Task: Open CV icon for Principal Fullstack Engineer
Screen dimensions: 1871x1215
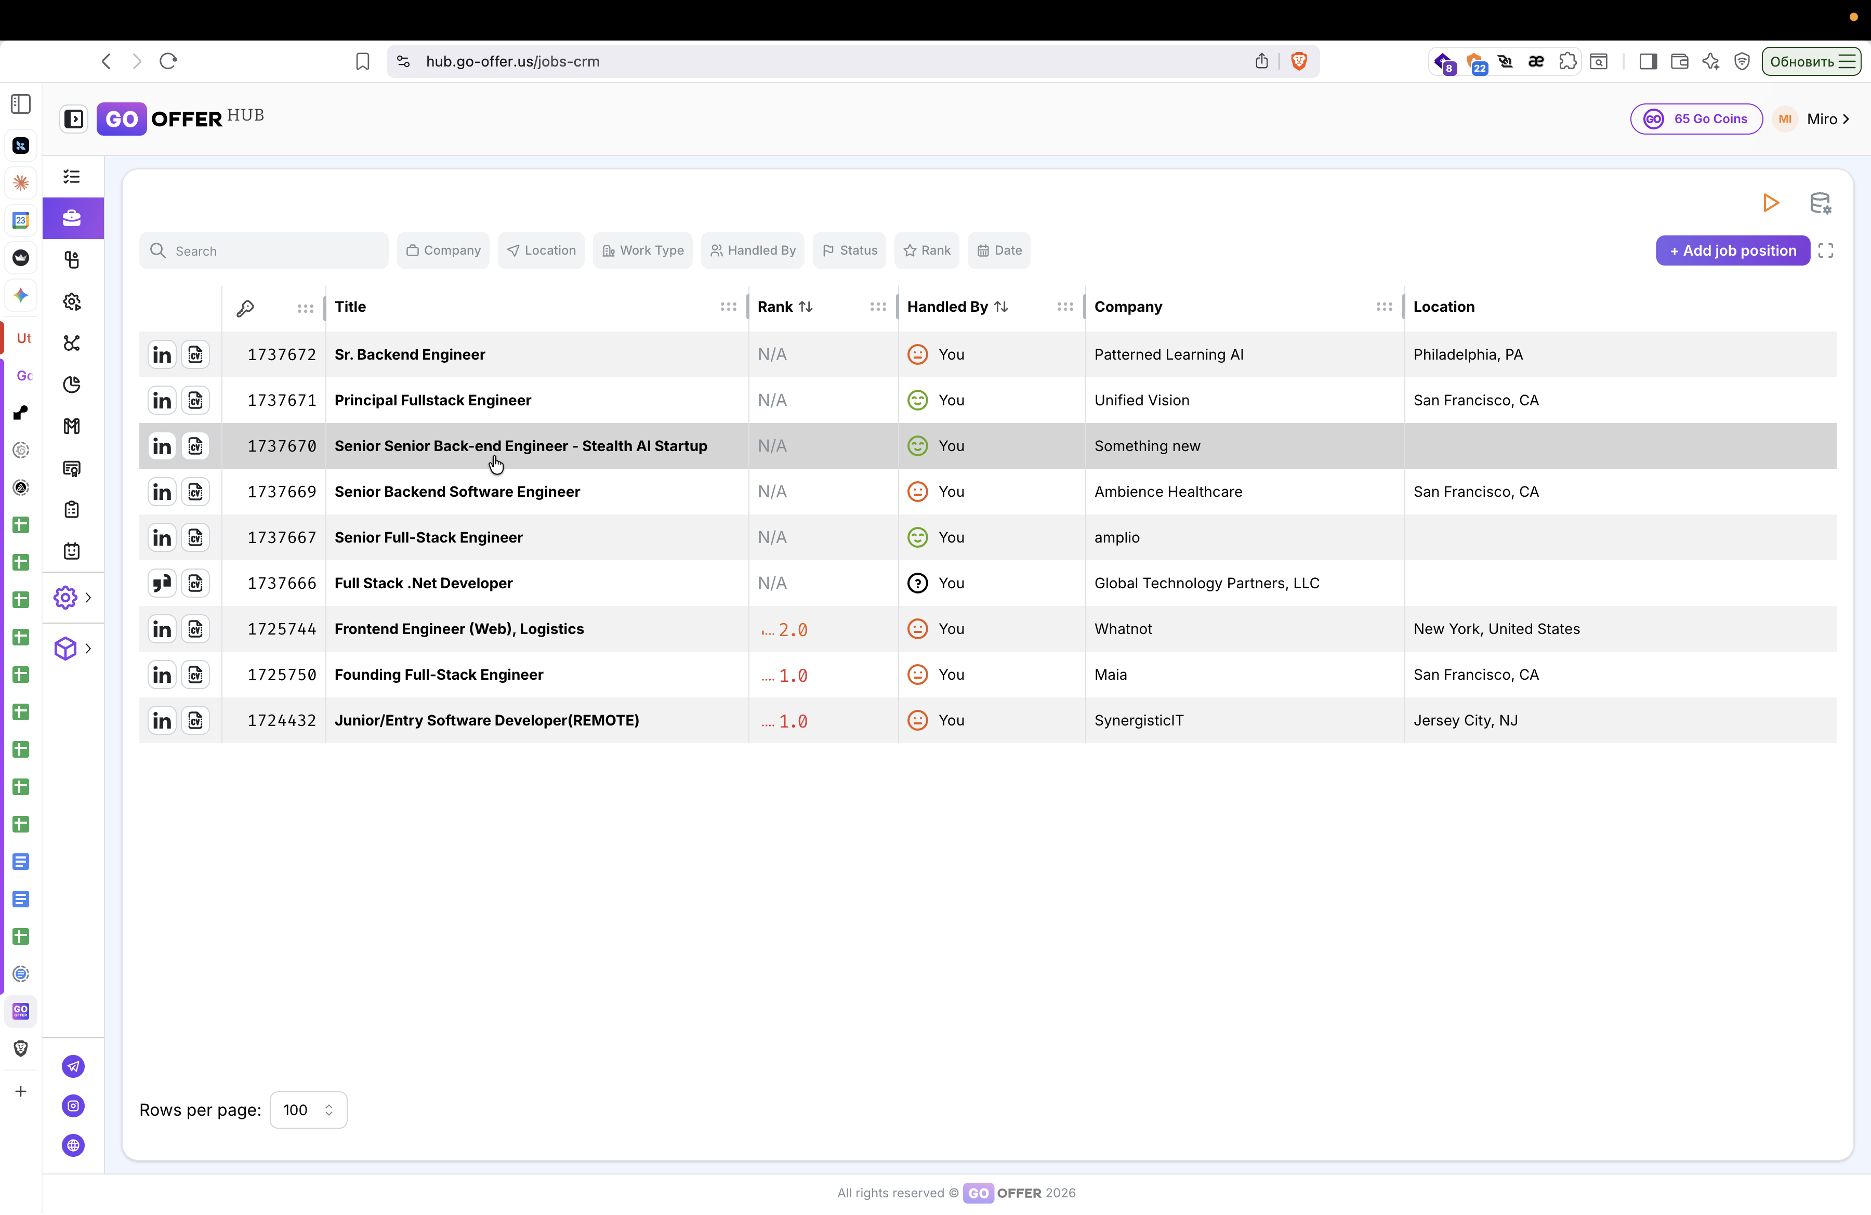Action: [x=196, y=401]
